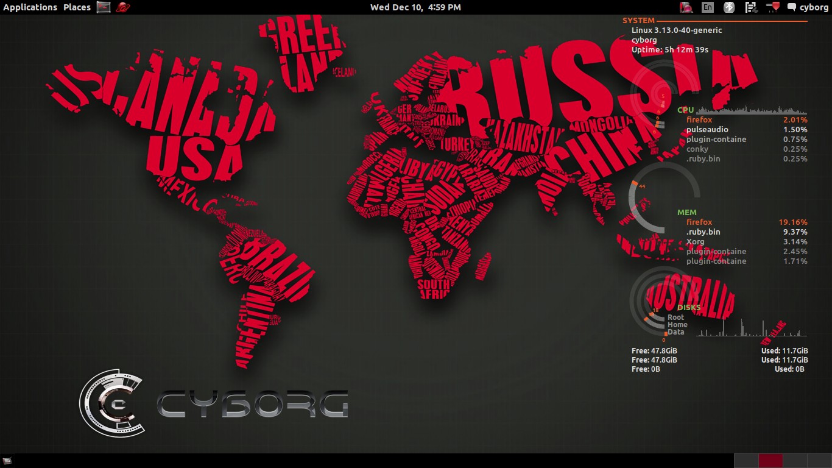
Task: Click the pulseaudio row in the CPU list
Action: pos(747,130)
